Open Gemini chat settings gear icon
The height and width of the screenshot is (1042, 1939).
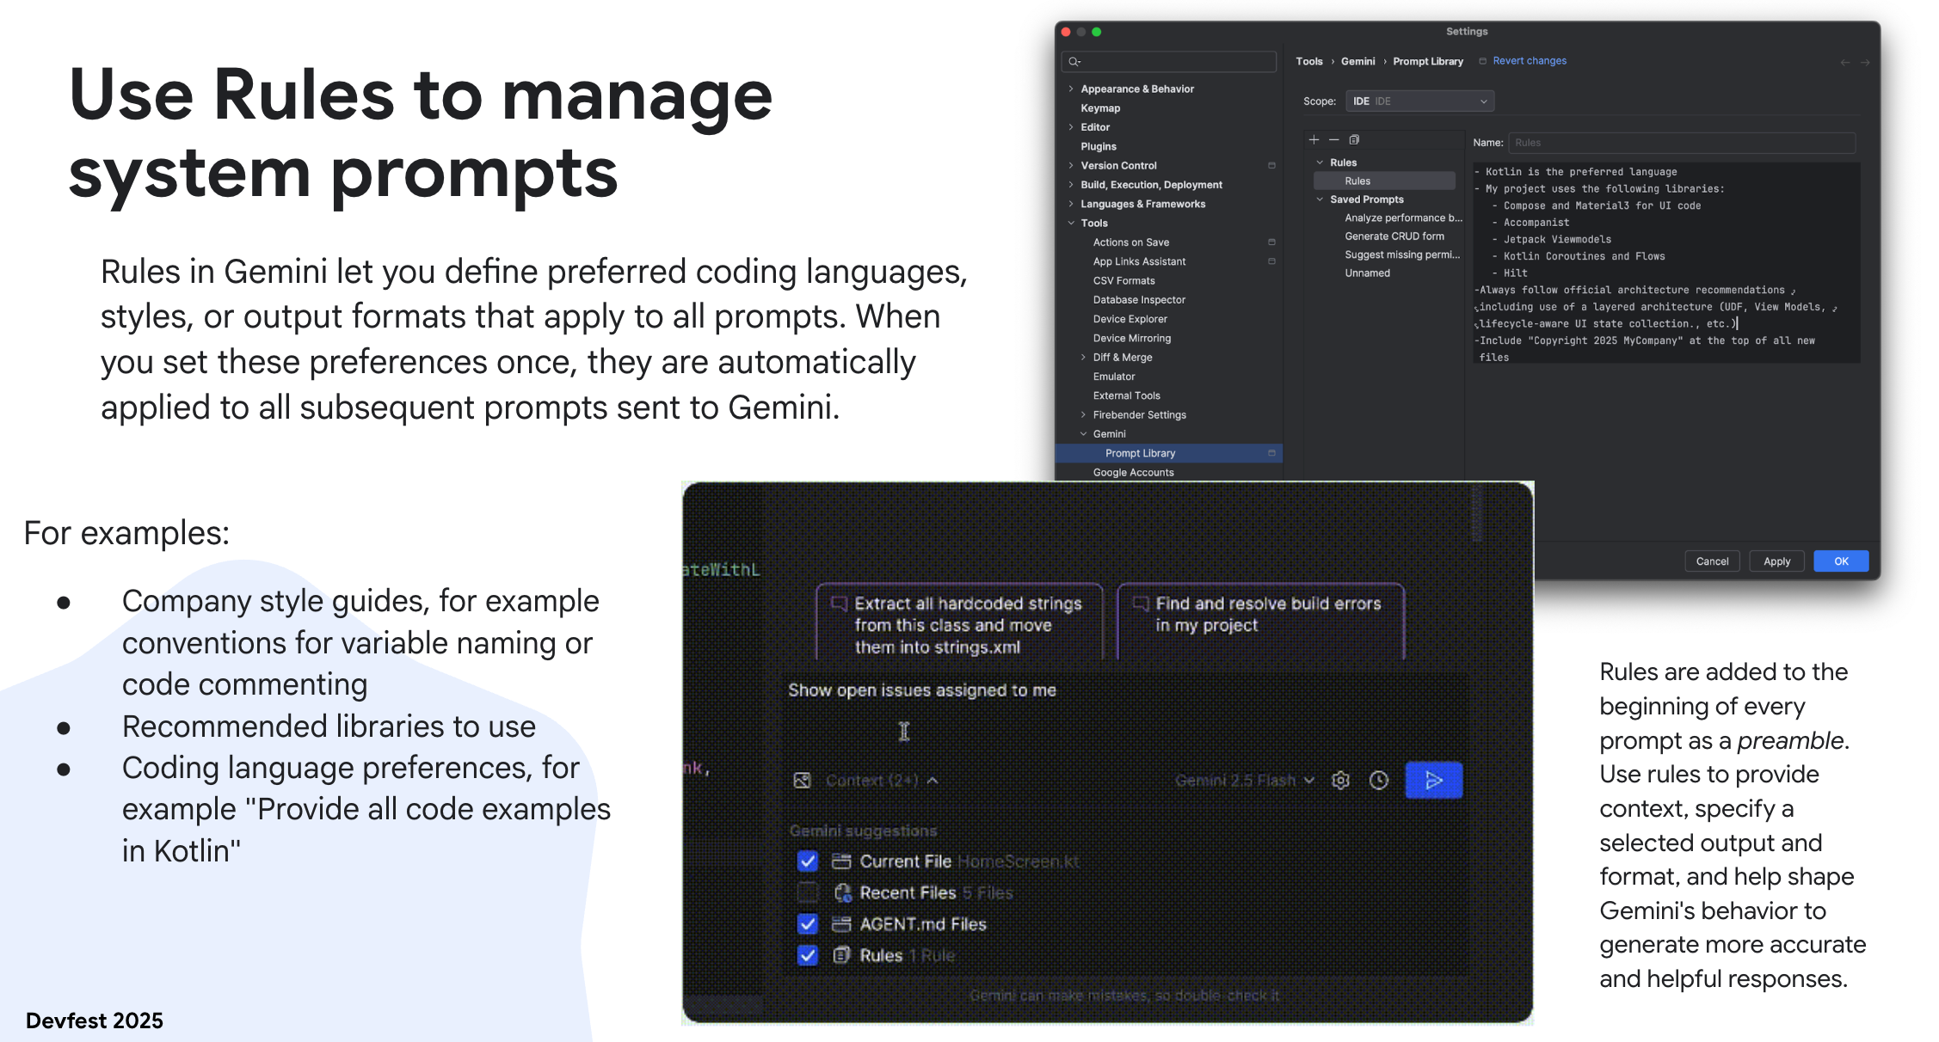(x=1340, y=780)
